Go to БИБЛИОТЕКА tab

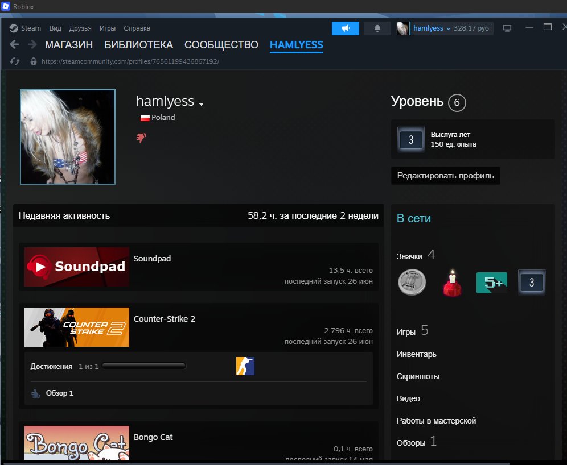pos(138,45)
